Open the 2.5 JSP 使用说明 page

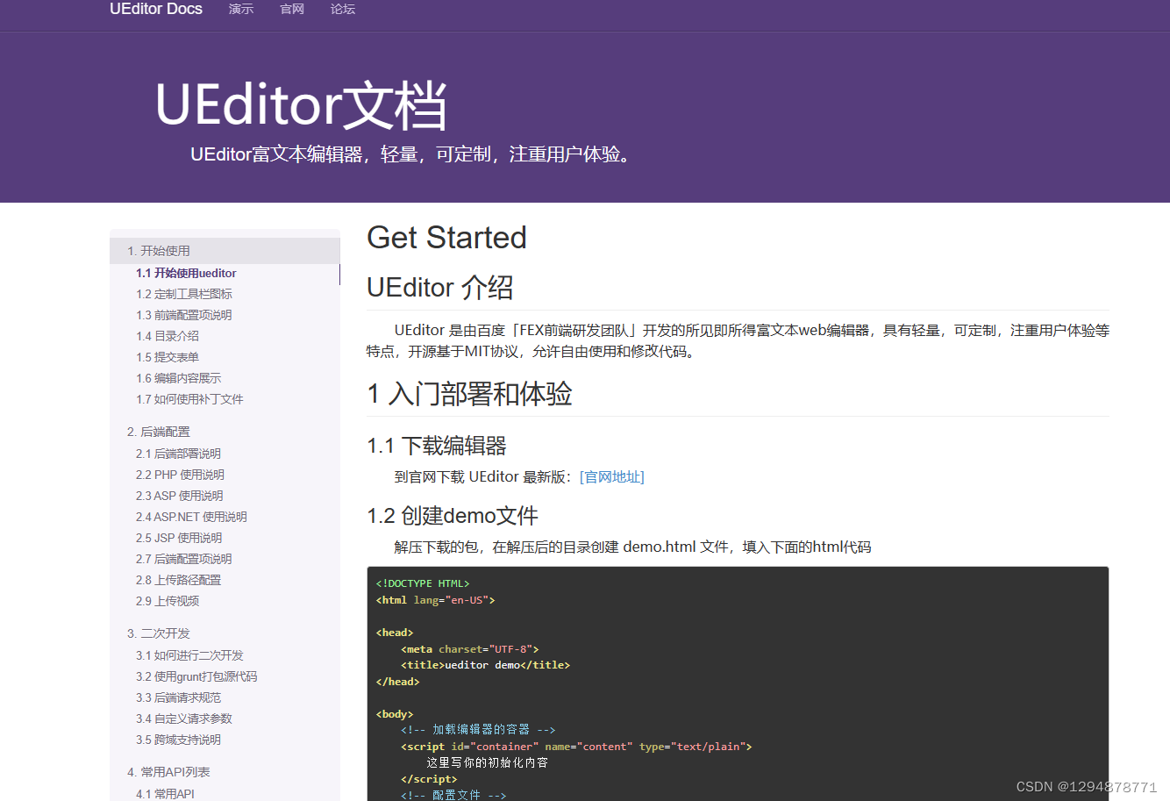(x=179, y=537)
